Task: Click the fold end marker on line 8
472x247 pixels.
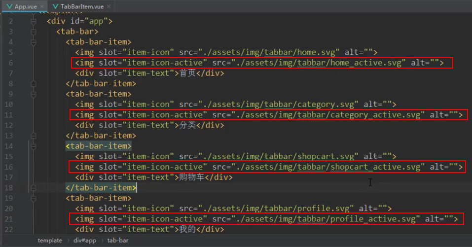Action: (x=34, y=84)
